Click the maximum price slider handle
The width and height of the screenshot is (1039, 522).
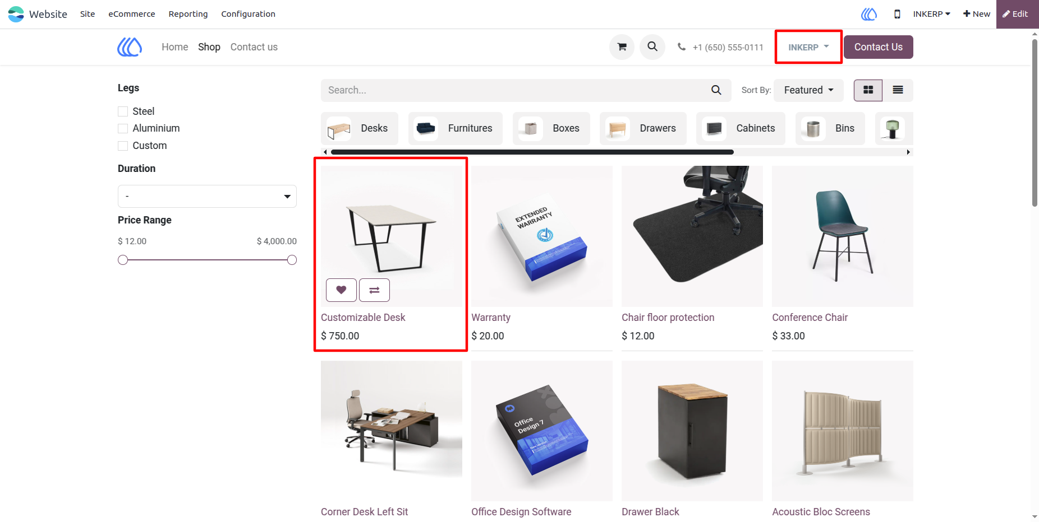pos(292,260)
